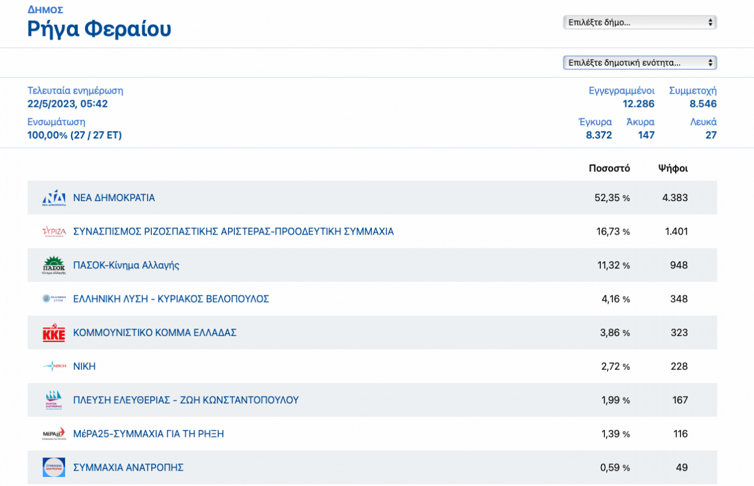The width and height of the screenshot is (754, 486).
Task: Click the '16,73 %' percentage cell
Action: coord(613,231)
